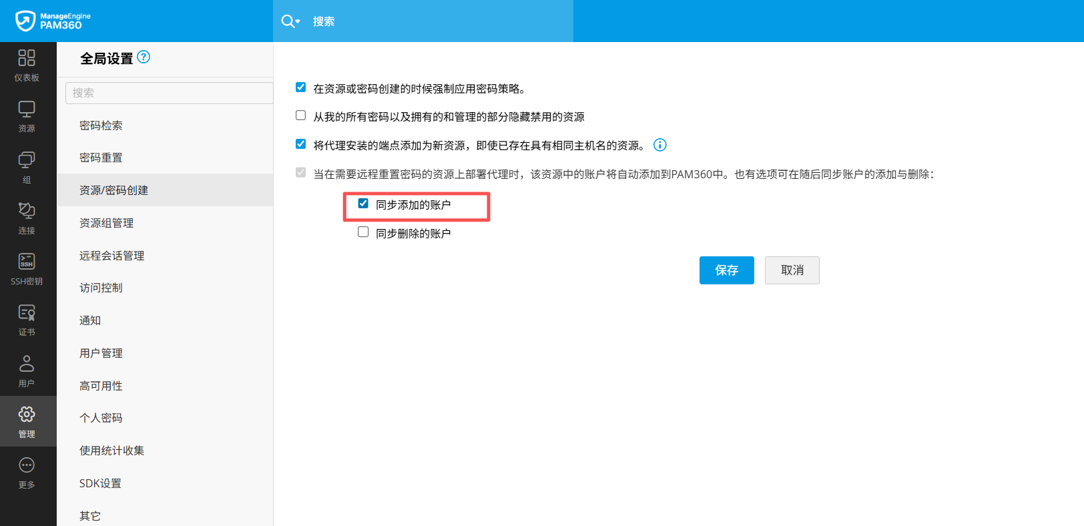Enable the 隐藏禁用的资源 checkbox
This screenshot has height=526, width=1084.
click(x=301, y=115)
